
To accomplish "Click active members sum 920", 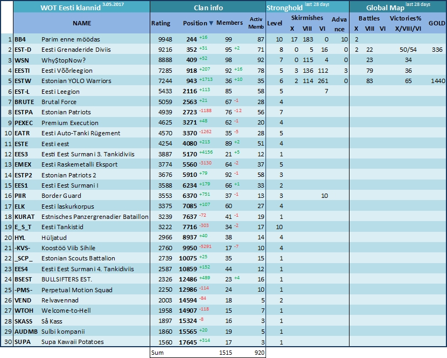I will point(260,353).
